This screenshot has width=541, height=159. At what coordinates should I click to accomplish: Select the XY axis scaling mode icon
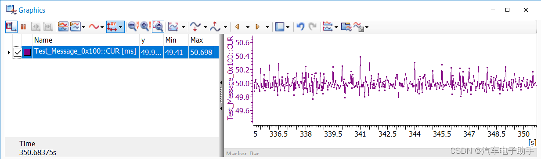click(112, 27)
